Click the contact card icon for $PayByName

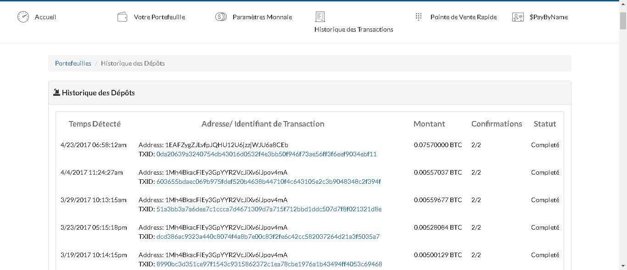pos(518,17)
